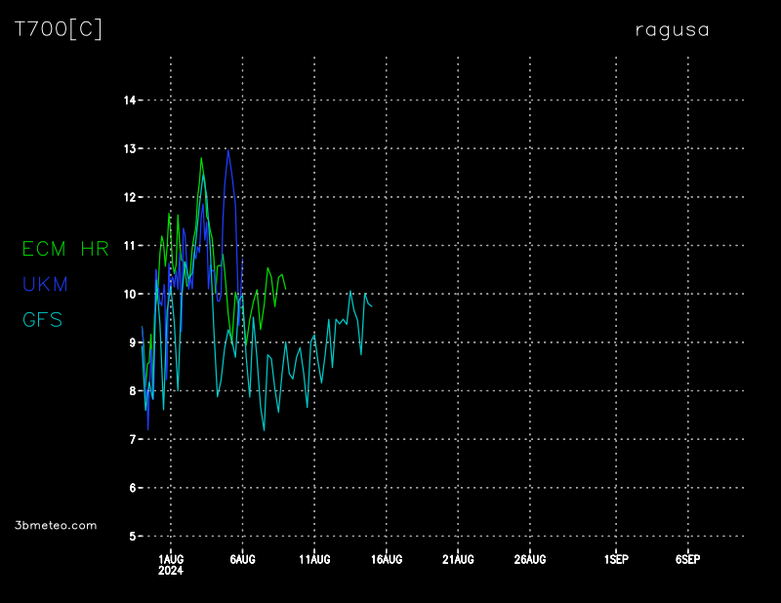
Task: Click the 21AUG date label
Action: (458, 560)
